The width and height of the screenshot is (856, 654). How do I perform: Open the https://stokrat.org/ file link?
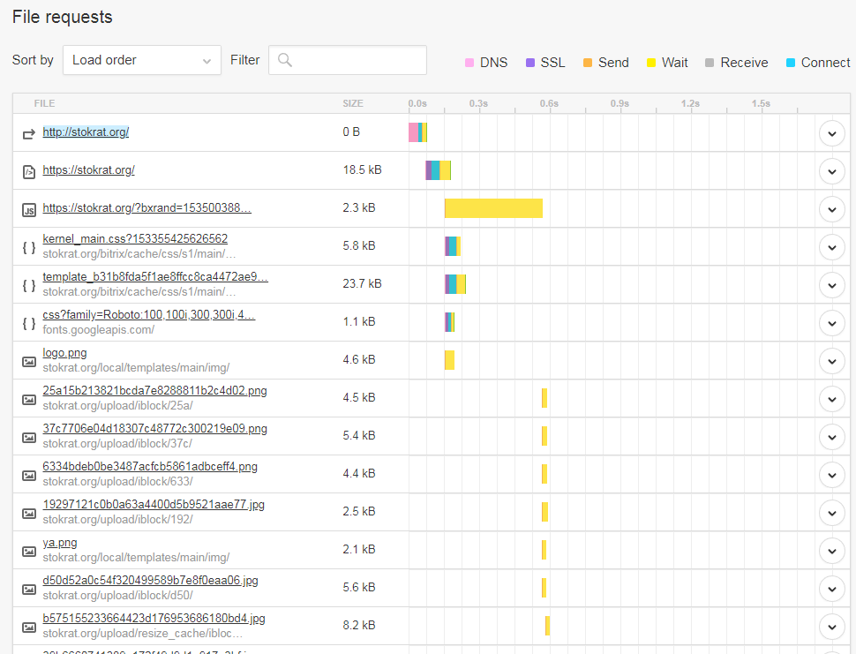point(88,170)
